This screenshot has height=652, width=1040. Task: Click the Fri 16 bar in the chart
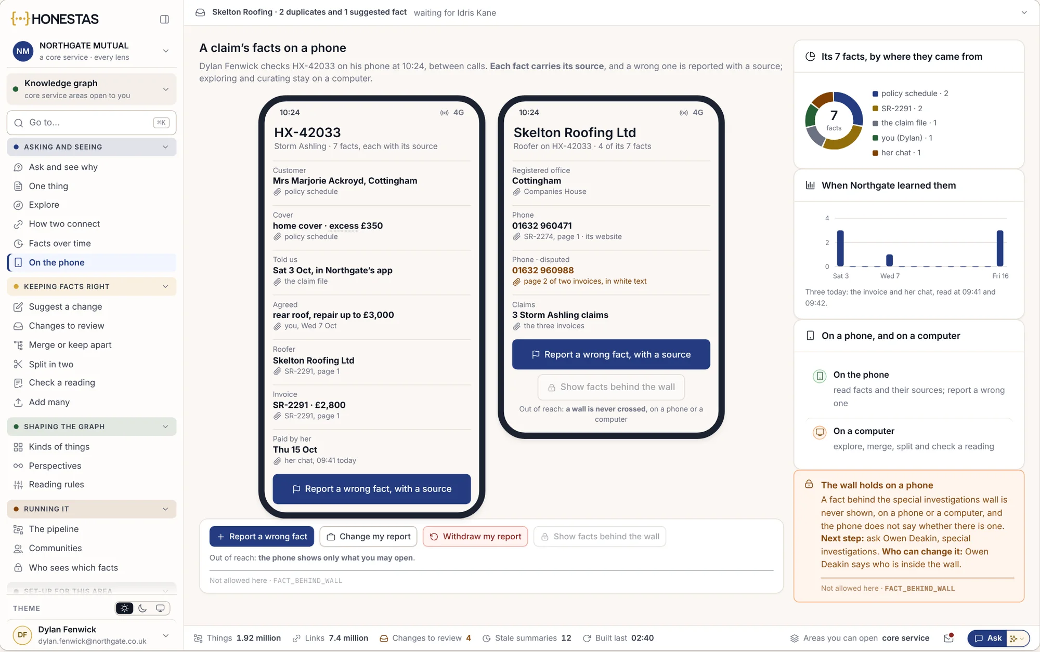click(999, 248)
